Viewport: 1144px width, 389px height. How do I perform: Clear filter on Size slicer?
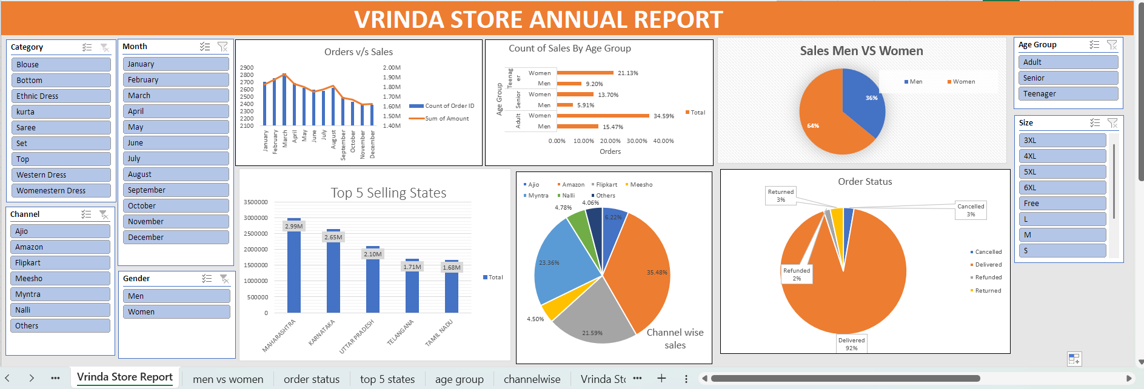coord(1112,123)
